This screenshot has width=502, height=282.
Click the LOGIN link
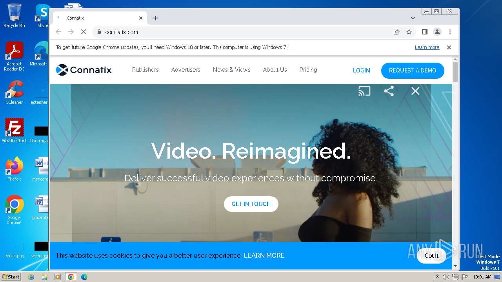tap(362, 70)
